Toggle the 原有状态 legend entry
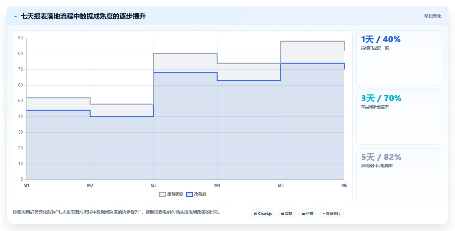The image size is (455, 231). 171,194
